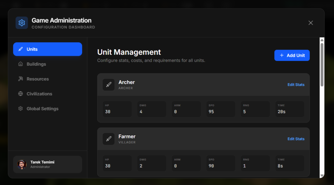Edit Stats for the Farmer unit
334x185 pixels.
coord(296,139)
